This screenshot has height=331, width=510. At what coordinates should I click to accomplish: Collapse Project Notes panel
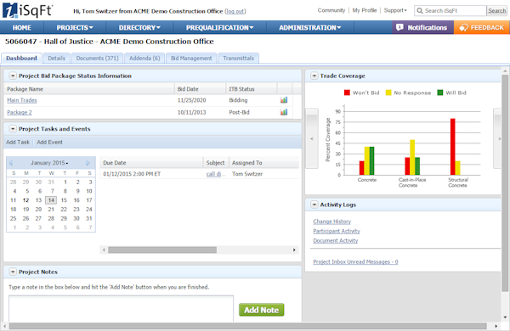(x=13, y=272)
